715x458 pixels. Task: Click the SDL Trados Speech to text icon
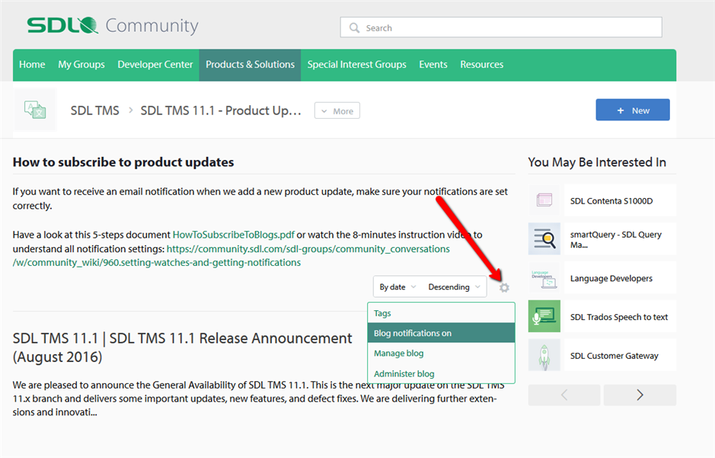(544, 316)
